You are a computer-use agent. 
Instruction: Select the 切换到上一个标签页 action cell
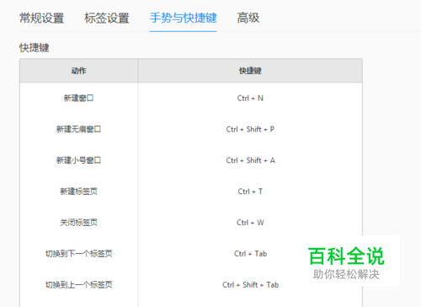coord(79,285)
